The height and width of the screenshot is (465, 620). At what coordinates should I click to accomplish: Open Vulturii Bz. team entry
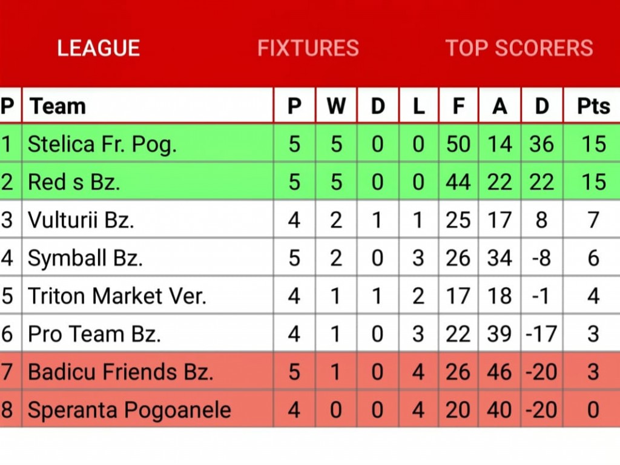[81, 220]
